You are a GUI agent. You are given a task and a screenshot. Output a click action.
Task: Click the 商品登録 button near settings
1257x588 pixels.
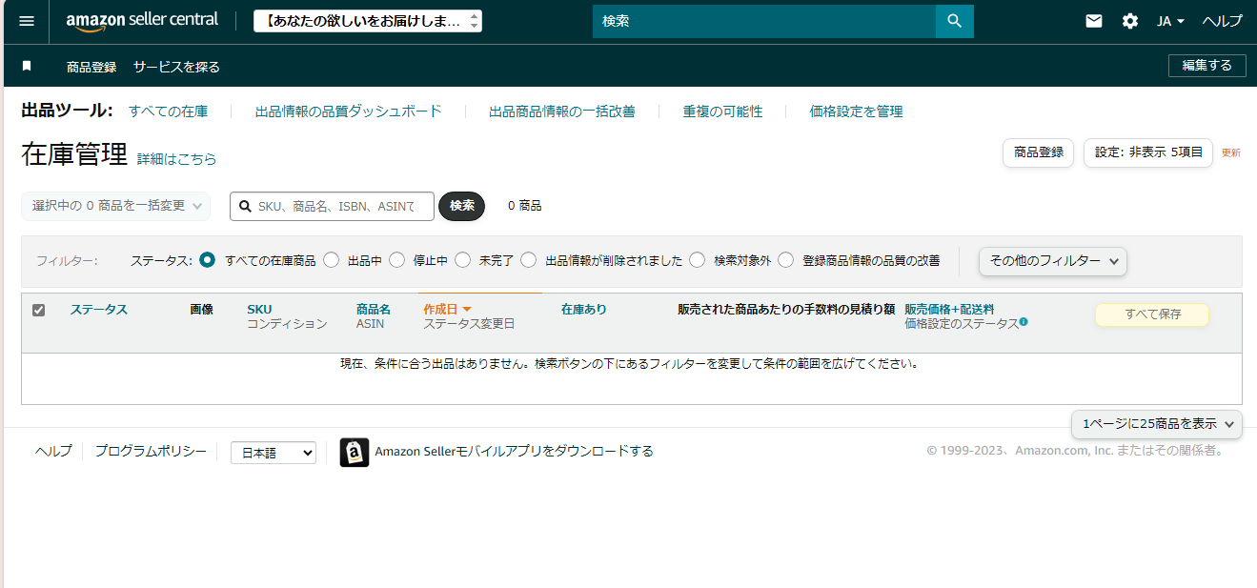pos(1038,152)
